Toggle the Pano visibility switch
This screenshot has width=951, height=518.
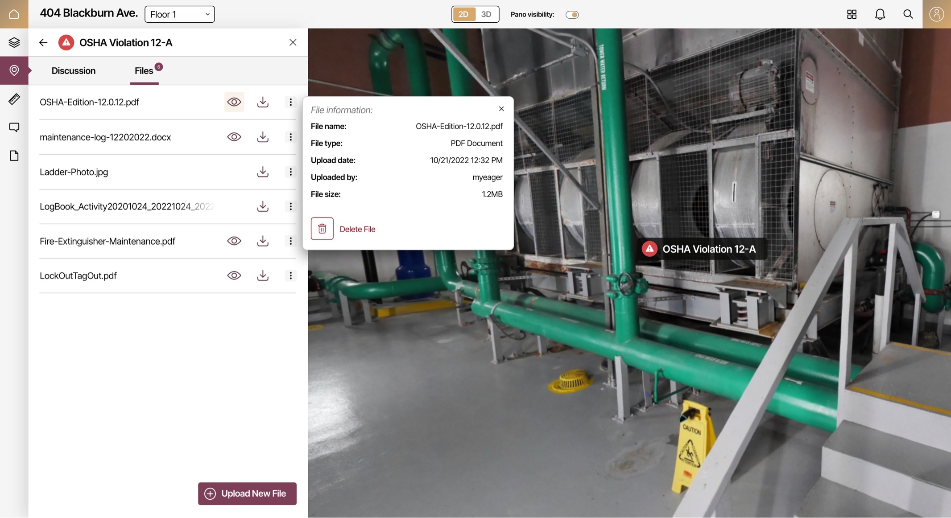pyautogui.click(x=572, y=15)
